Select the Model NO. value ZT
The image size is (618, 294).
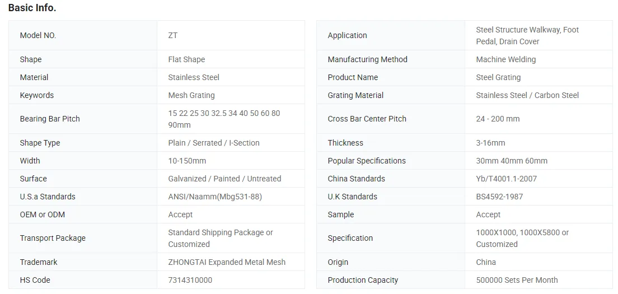pyautogui.click(x=173, y=35)
